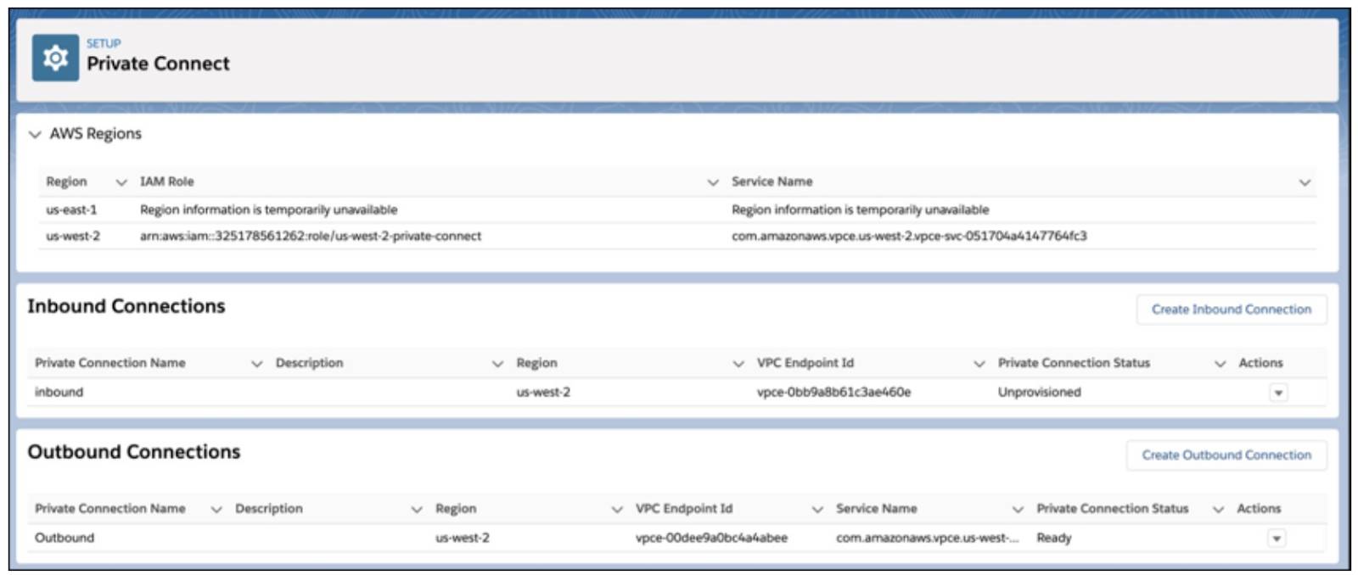Click the IAM Role unavailable message for us-east-1
The height and width of the screenshot is (575, 1358).
point(268,209)
